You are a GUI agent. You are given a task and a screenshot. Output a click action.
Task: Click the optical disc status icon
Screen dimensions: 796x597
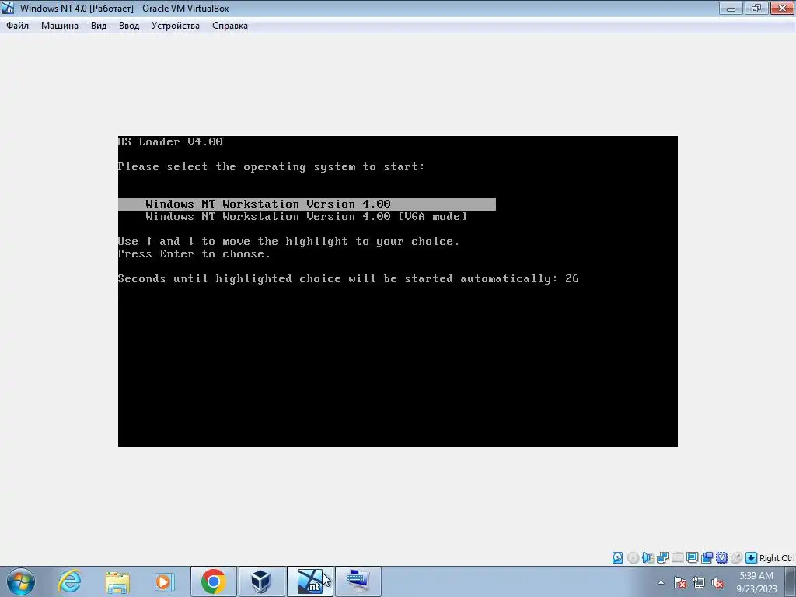tap(633, 558)
